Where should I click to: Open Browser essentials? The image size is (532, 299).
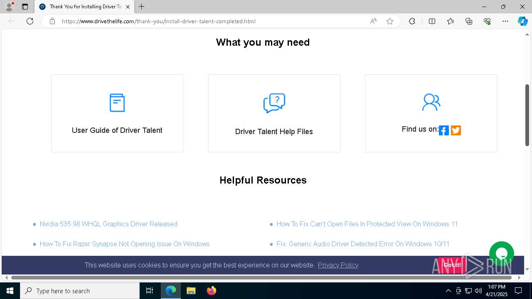click(487, 21)
